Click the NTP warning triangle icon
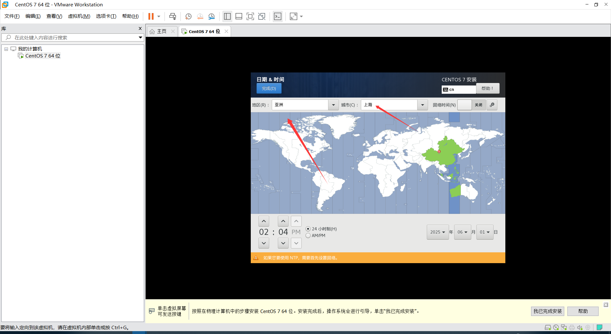This screenshot has width=611, height=334. [256, 258]
